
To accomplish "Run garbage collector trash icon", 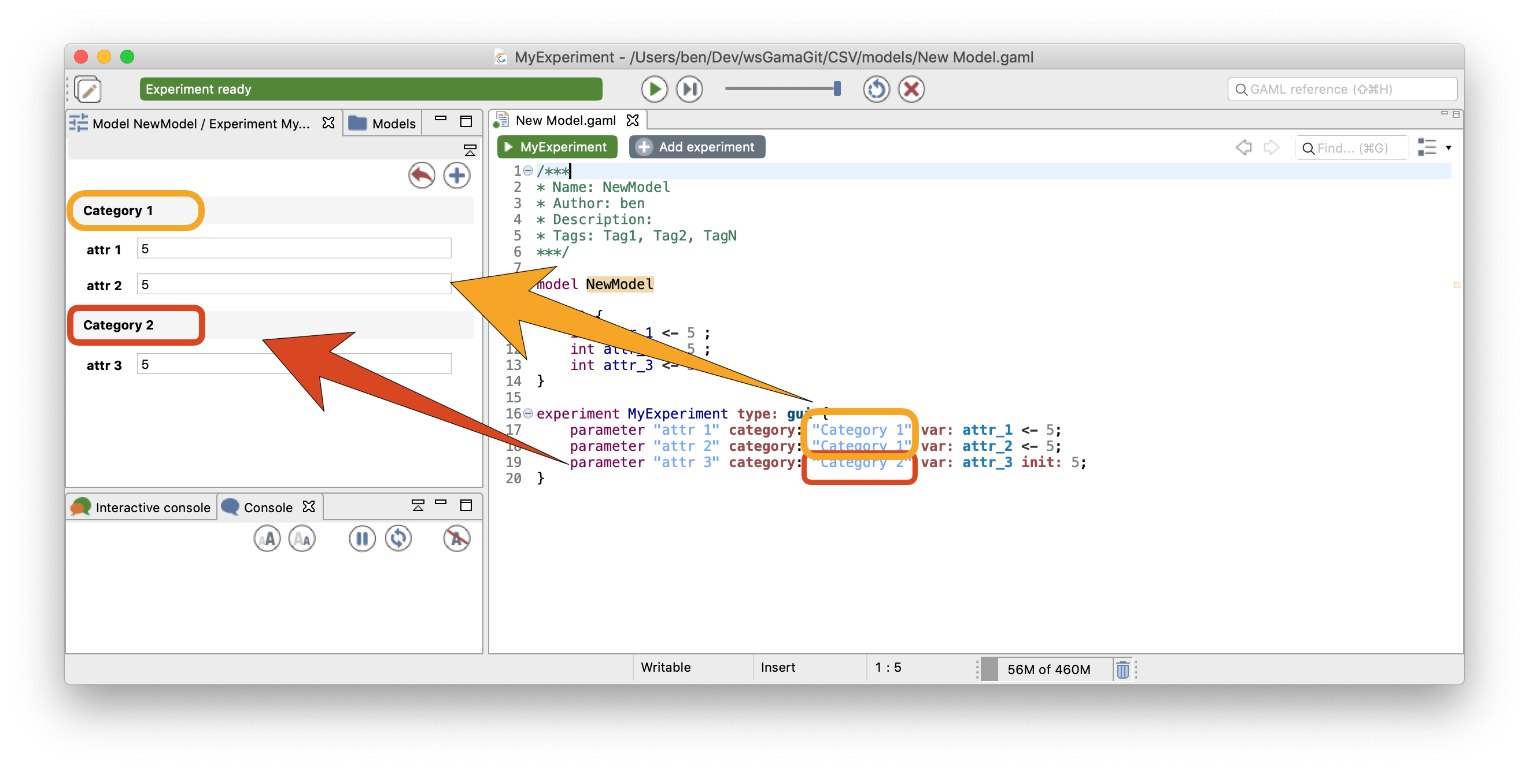I will (1122, 669).
